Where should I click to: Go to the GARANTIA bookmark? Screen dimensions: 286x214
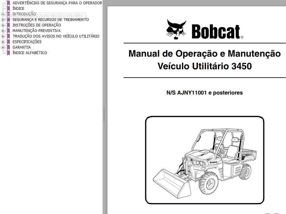point(22,47)
